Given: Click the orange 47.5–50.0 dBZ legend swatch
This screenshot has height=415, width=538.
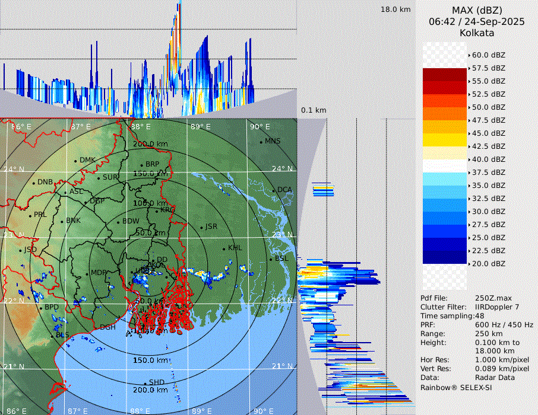Looking at the screenshot, I should [x=444, y=114].
